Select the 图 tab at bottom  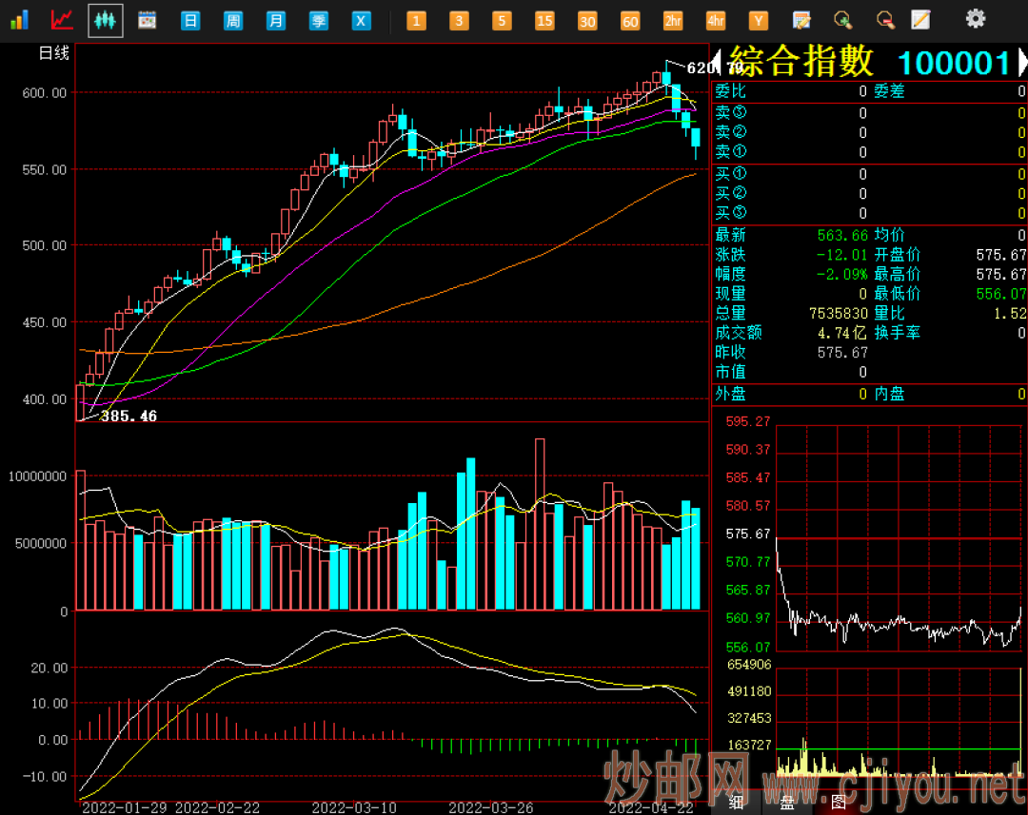coord(839,802)
